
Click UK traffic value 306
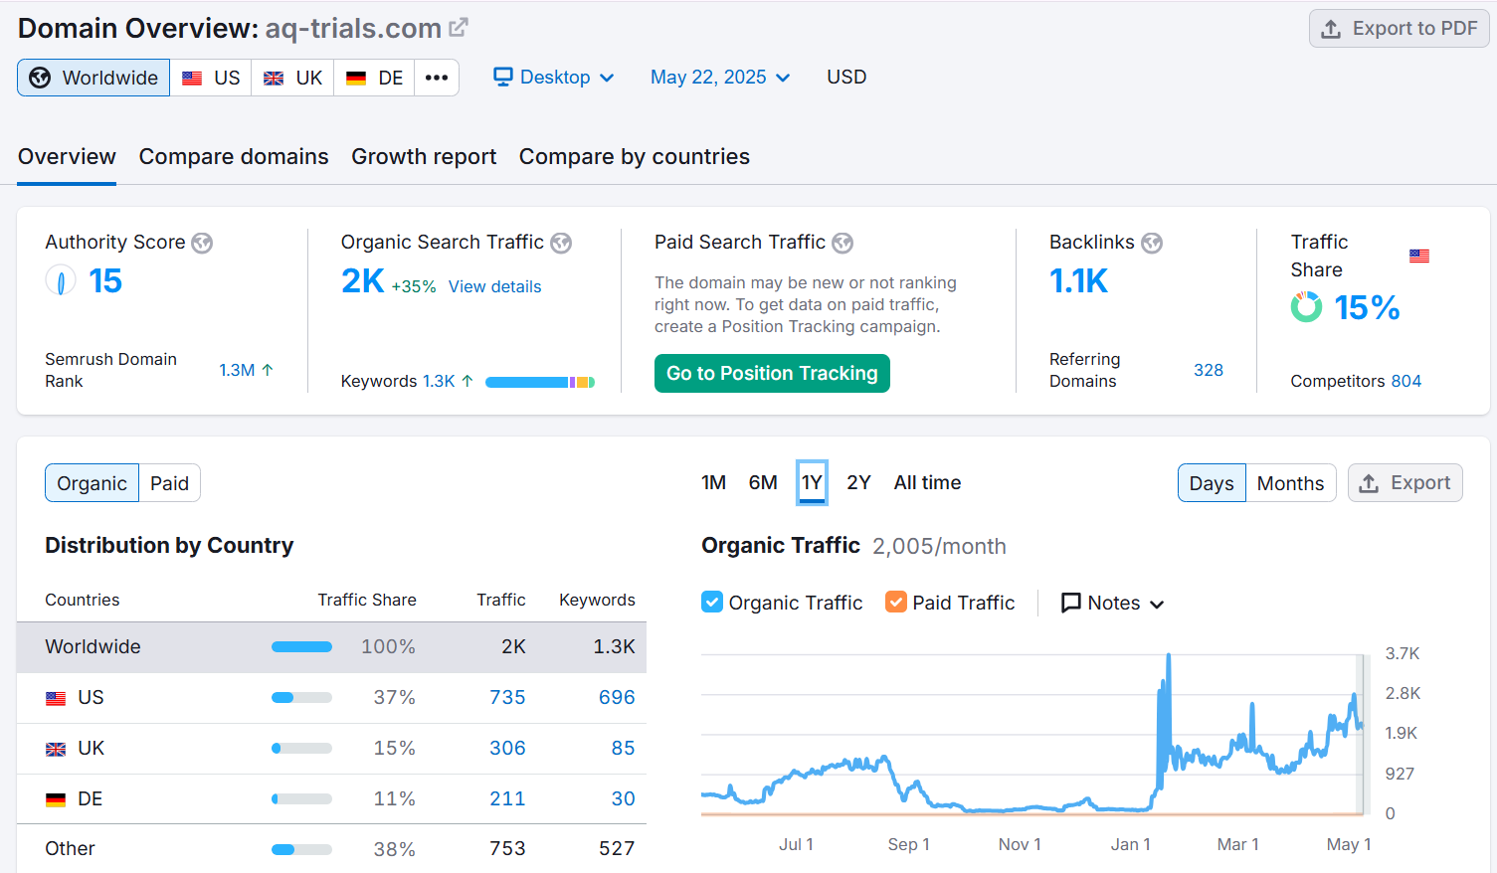click(507, 749)
